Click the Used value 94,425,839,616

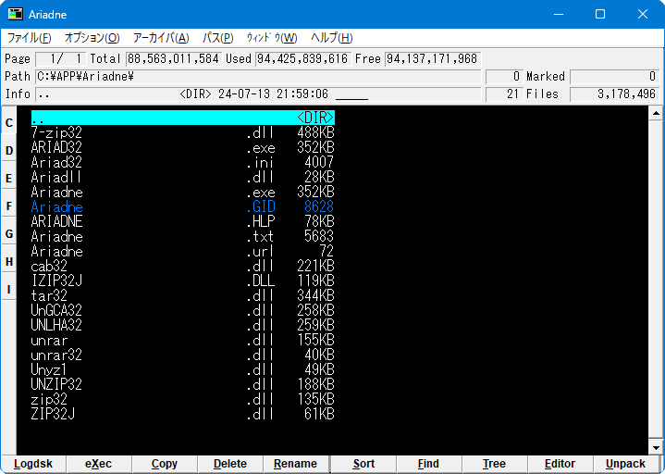302,58
